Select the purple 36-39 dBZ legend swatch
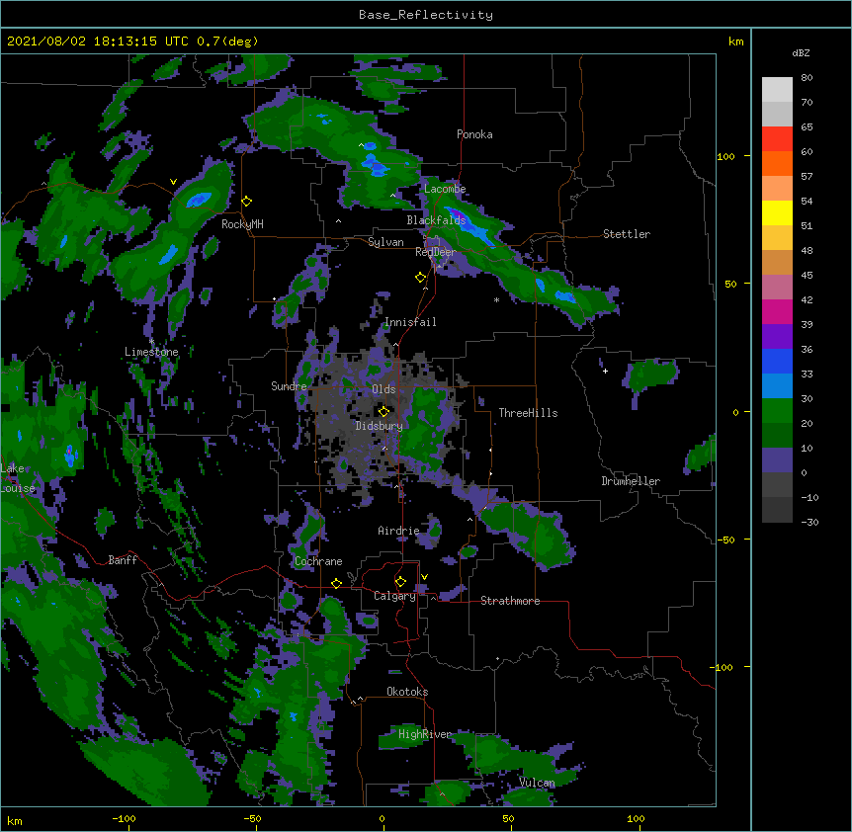Viewport: 852px width, 832px height. tap(777, 336)
